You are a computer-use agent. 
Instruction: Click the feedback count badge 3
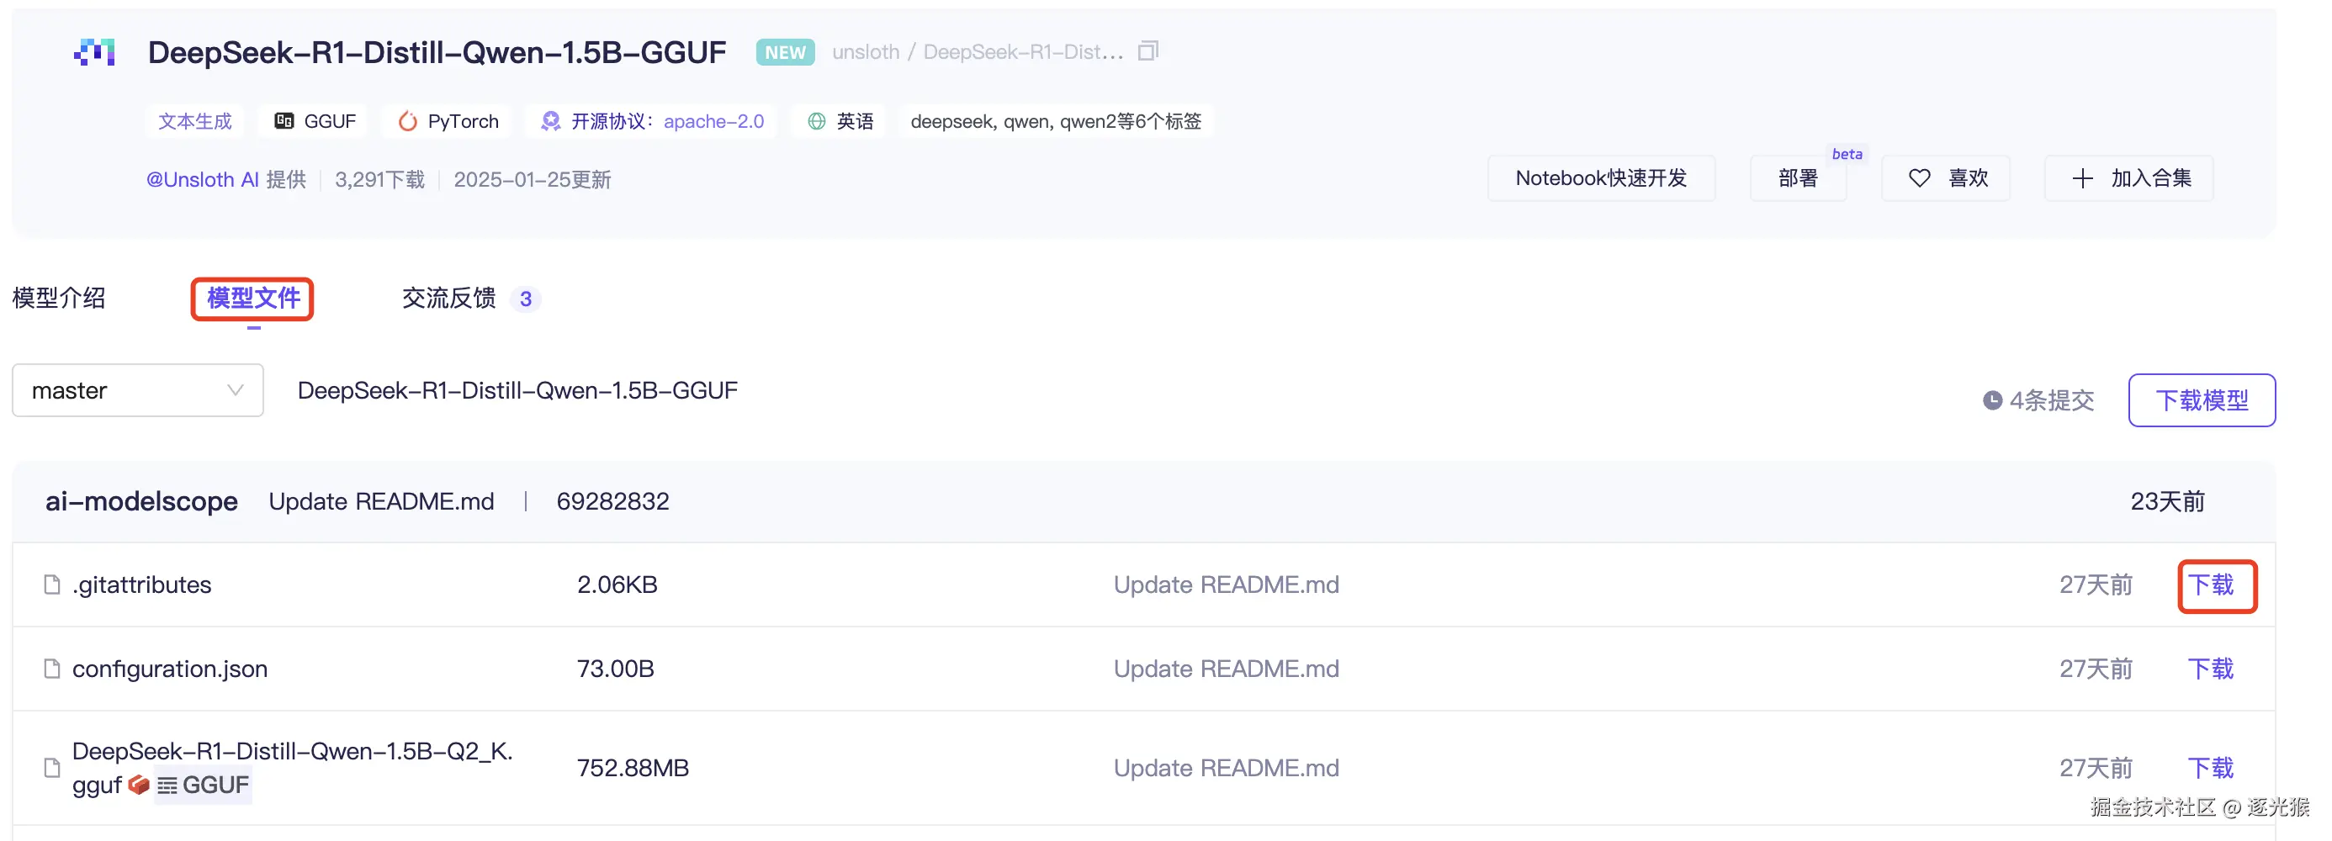pos(526,299)
